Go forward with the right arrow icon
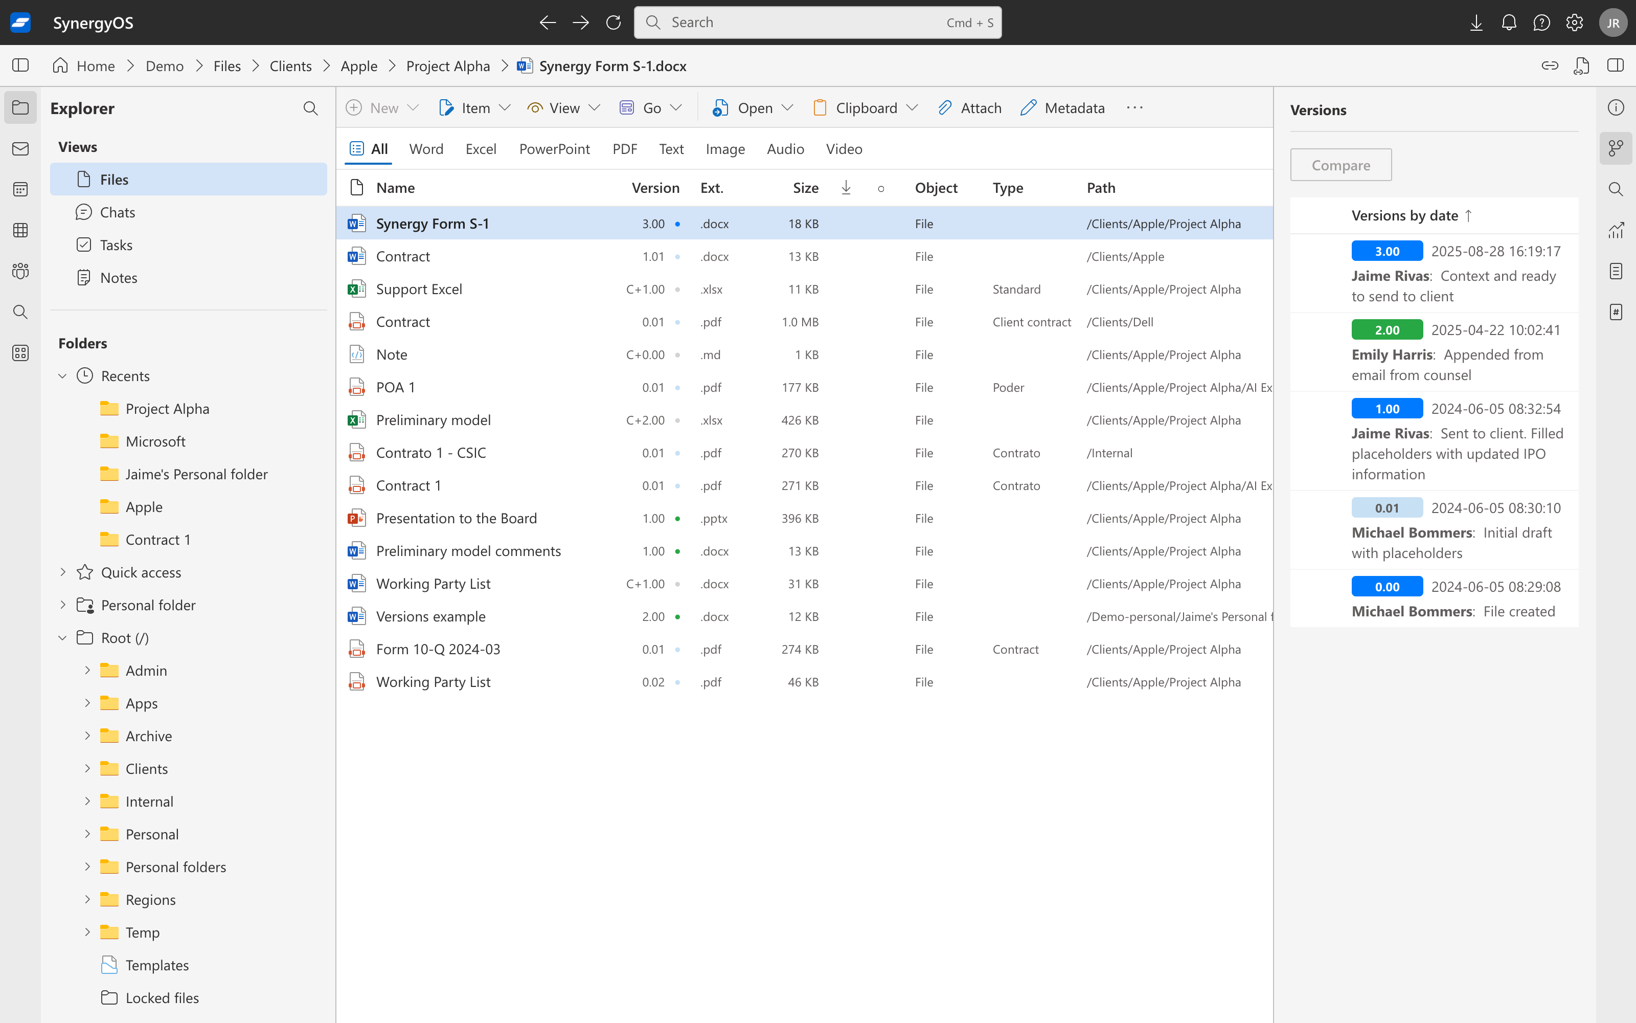The width and height of the screenshot is (1636, 1023). click(581, 23)
